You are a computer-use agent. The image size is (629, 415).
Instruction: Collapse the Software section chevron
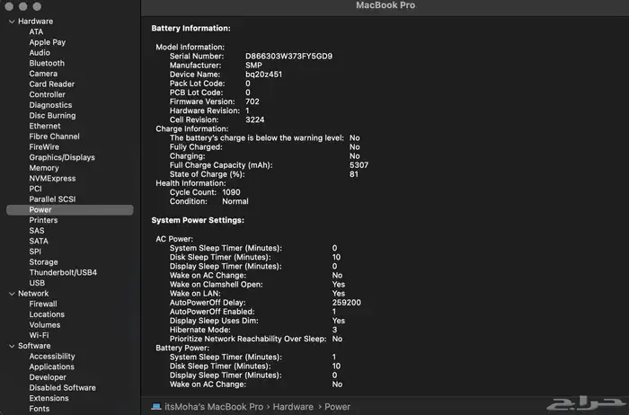pos(12,346)
